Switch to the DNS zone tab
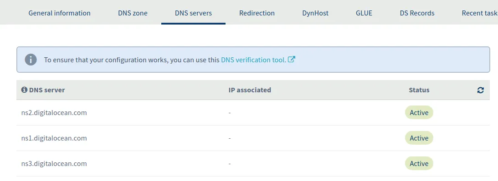This screenshot has width=498, height=181. [133, 13]
